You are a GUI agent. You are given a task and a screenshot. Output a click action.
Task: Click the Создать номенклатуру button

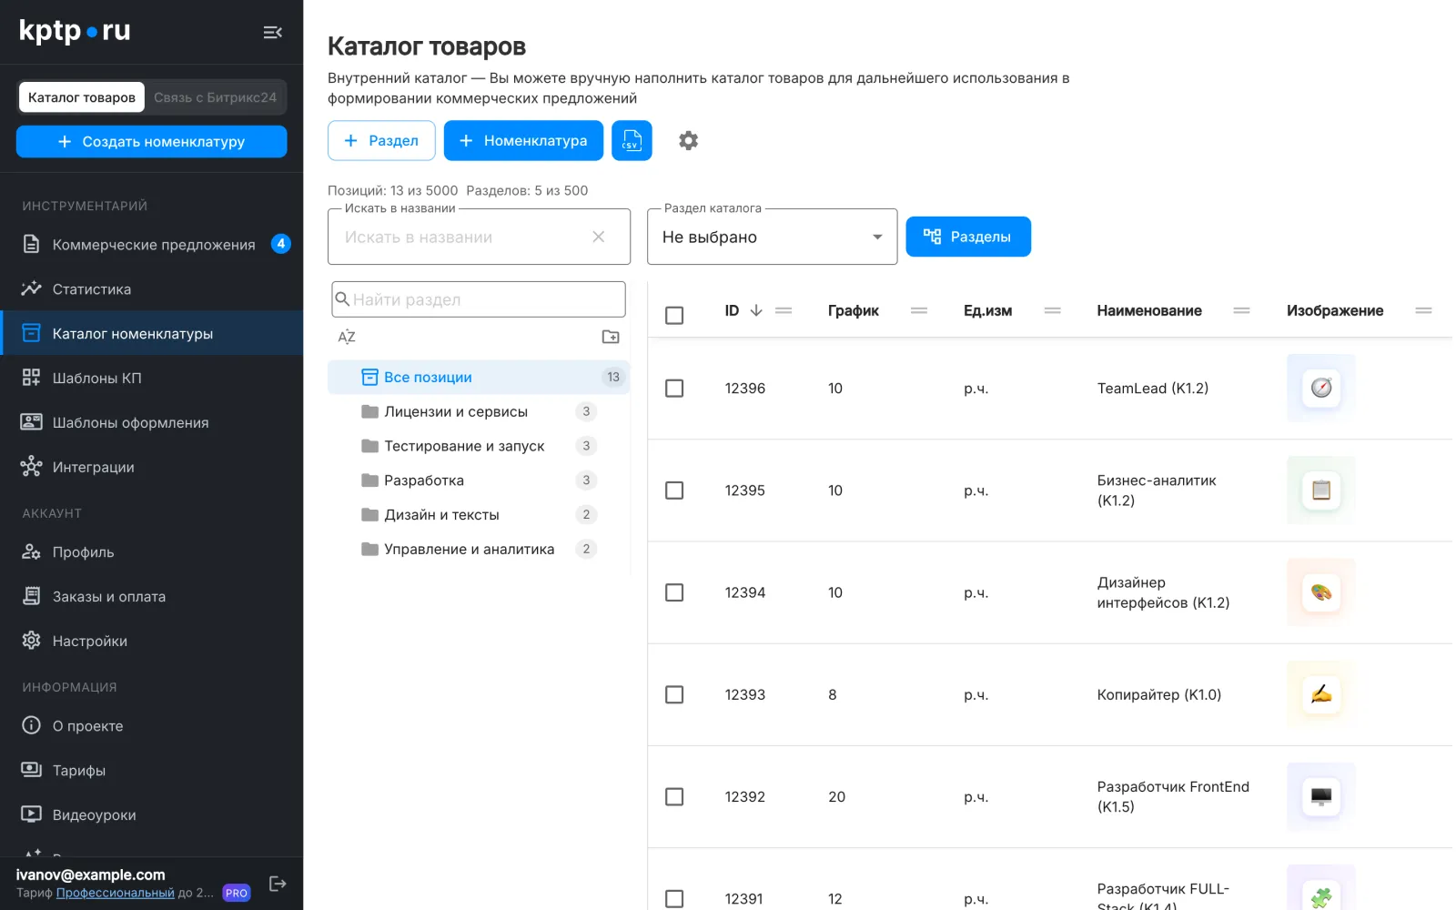click(151, 141)
